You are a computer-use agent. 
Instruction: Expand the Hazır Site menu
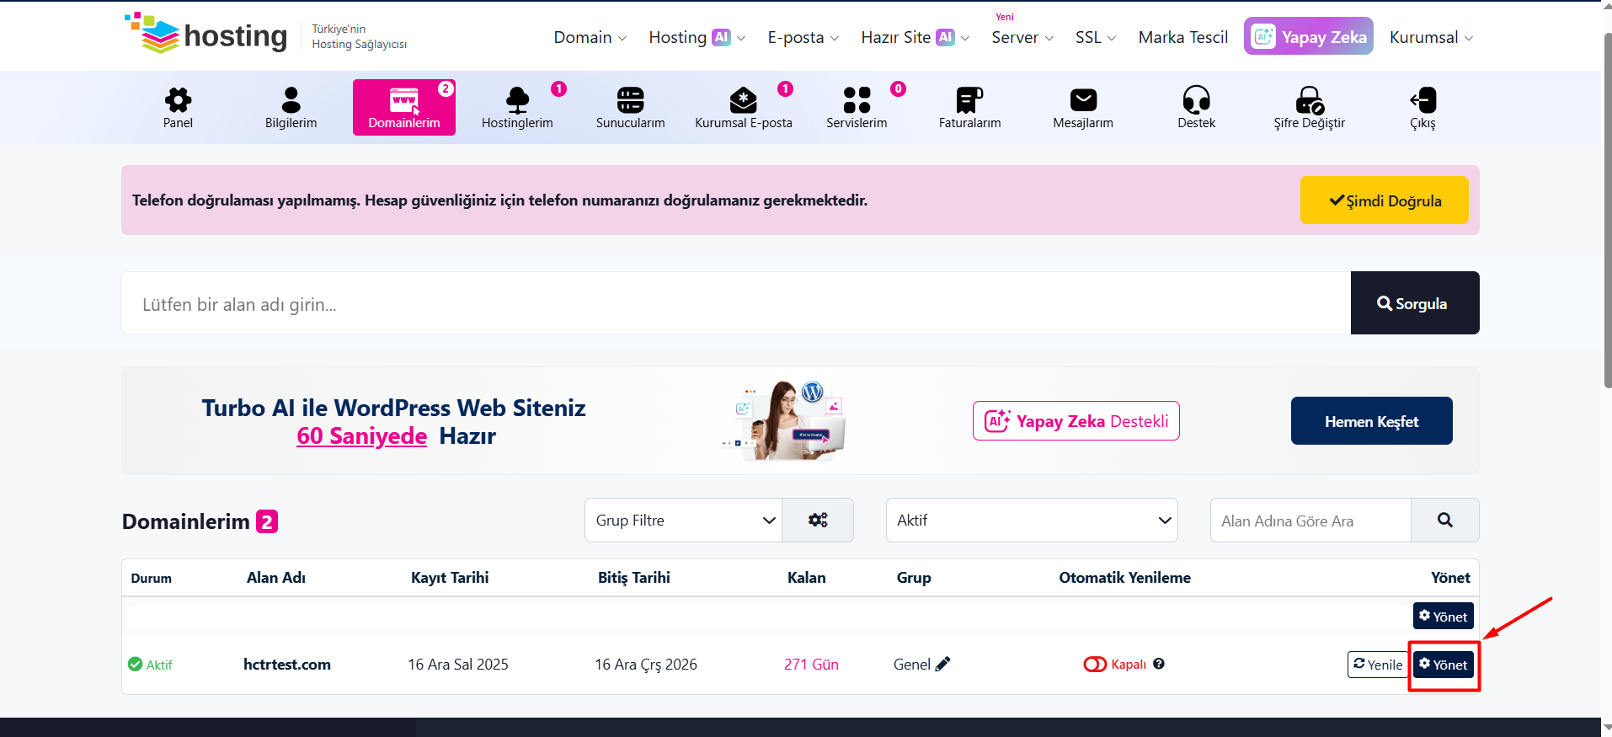(x=915, y=37)
